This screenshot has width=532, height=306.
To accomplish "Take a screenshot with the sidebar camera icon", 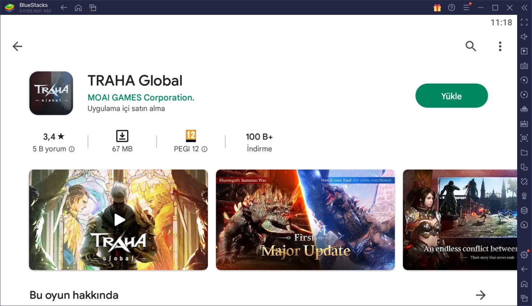I will pos(524,138).
